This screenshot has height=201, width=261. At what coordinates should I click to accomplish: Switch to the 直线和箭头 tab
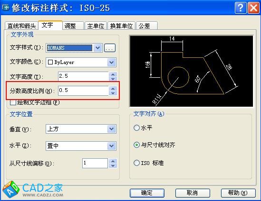pyautogui.click(x=22, y=26)
